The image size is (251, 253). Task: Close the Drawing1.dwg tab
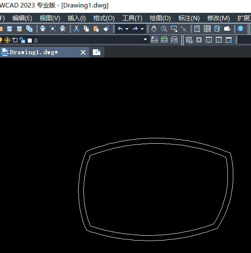[x=83, y=52]
